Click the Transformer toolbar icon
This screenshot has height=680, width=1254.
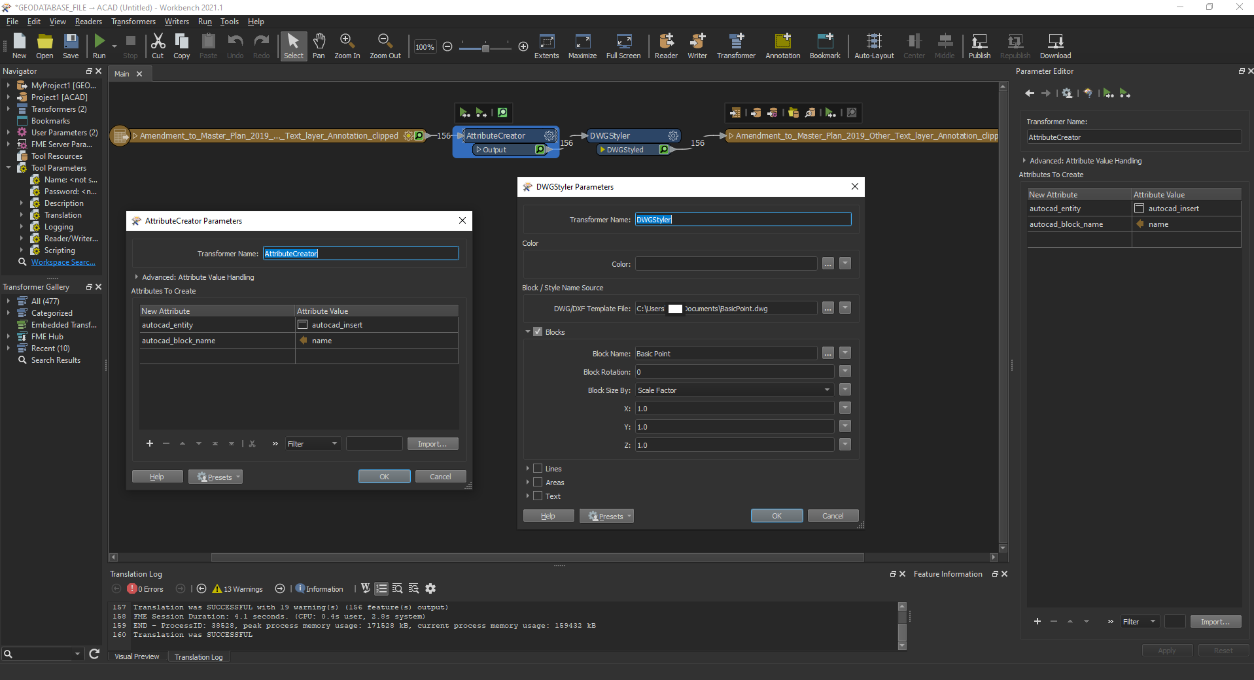[x=736, y=42]
